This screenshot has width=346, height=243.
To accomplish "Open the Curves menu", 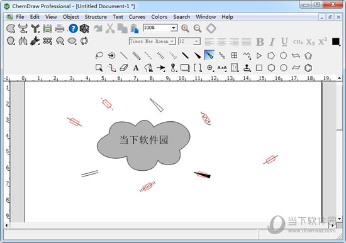I will [x=137, y=17].
